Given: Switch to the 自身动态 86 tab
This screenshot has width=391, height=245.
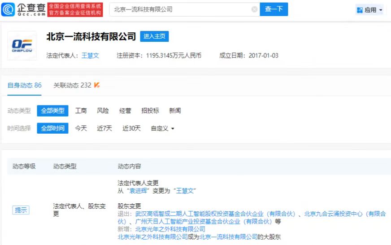Looking at the screenshot, I should click(24, 85).
